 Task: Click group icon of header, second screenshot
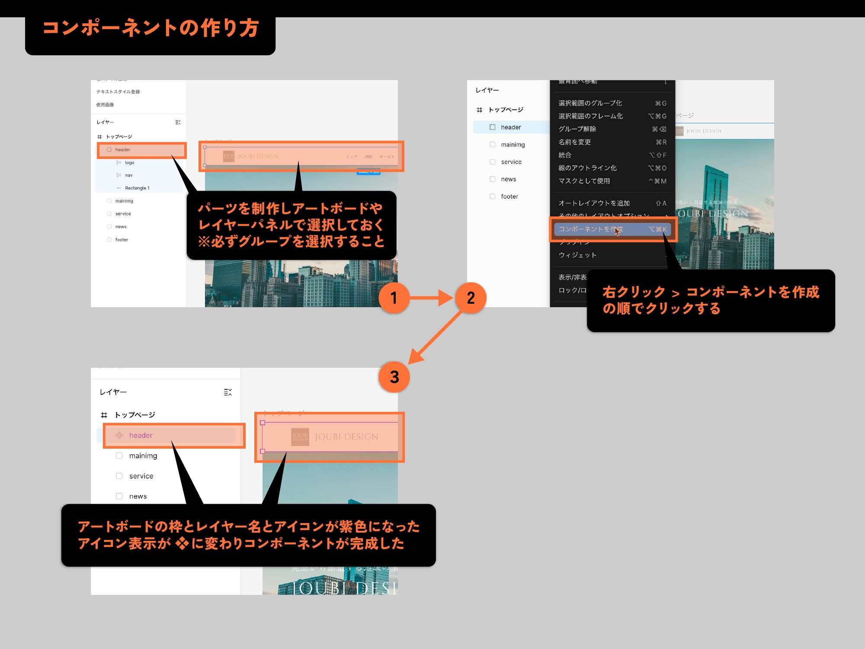[492, 127]
